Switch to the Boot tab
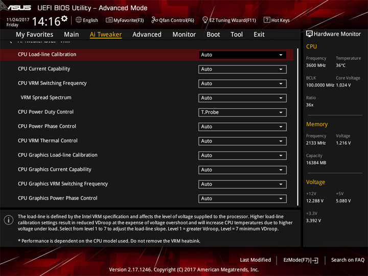 [213, 35]
